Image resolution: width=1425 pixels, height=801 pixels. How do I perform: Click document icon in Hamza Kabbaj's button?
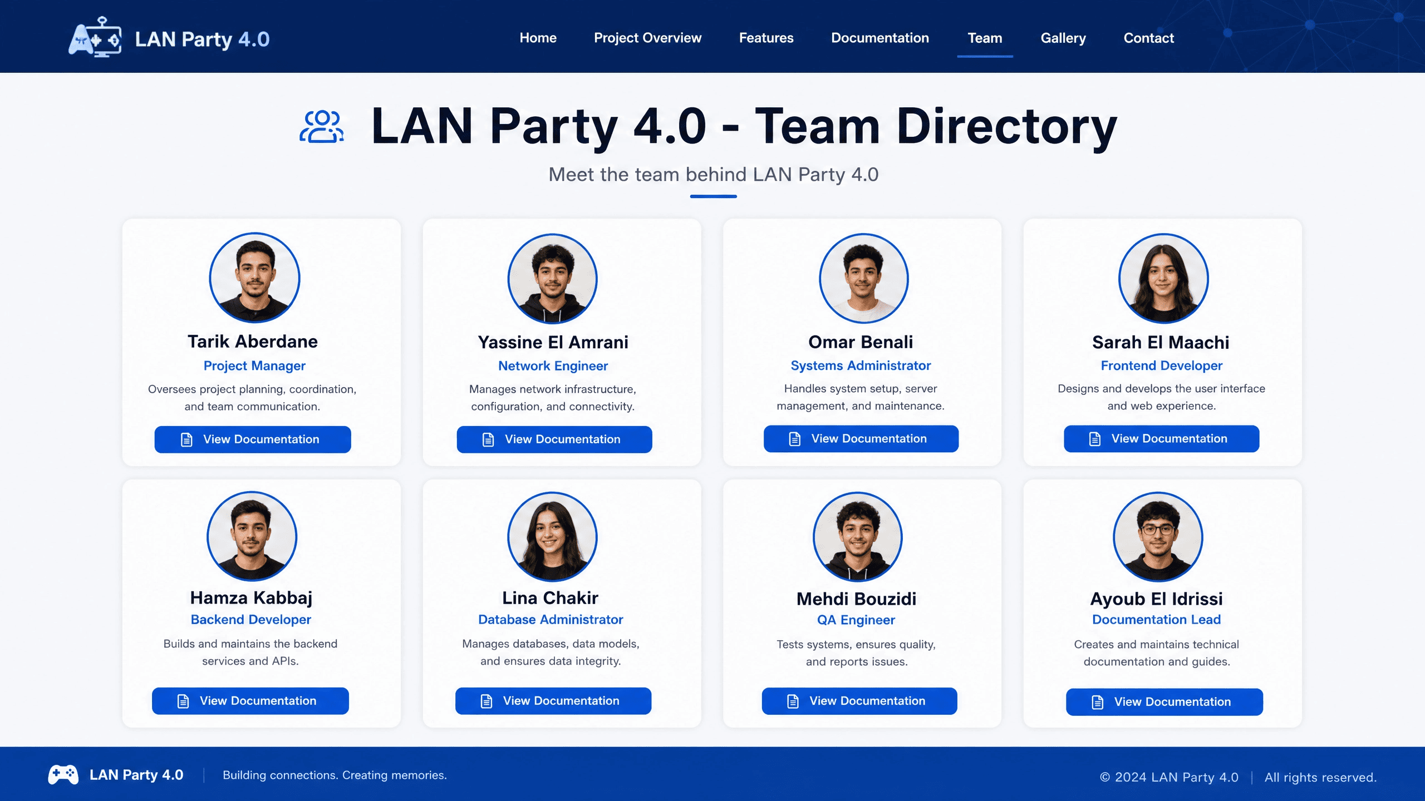point(183,701)
